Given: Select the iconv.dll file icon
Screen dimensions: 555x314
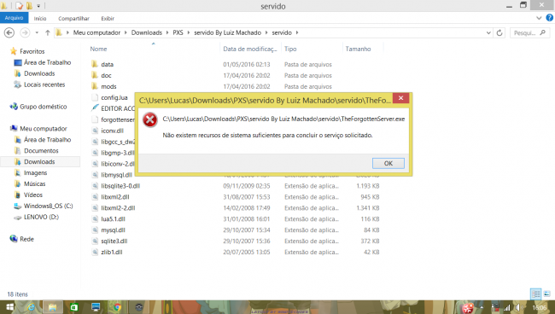Looking at the screenshot, I should pos(95,131).
